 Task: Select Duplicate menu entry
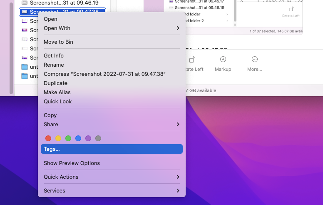(112, 83)
